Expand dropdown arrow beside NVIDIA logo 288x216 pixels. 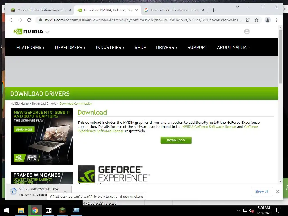pyautogui.click(x=47, y=32)
